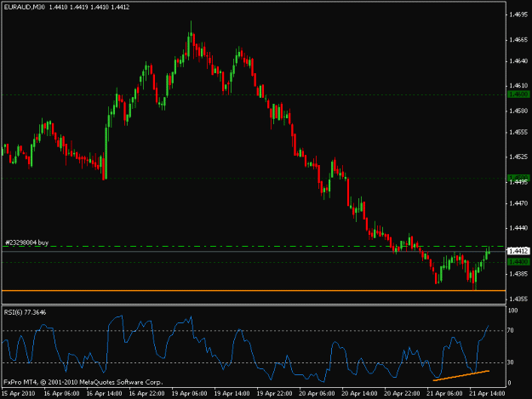Screen dimensions: 532x399
Task: Click the 1.4695 price scale label
Action: tap(518, 14)
